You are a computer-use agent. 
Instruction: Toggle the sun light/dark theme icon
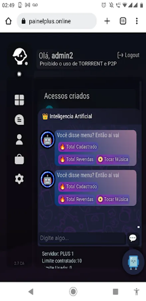pyautogui.click(x=19, y=74)
